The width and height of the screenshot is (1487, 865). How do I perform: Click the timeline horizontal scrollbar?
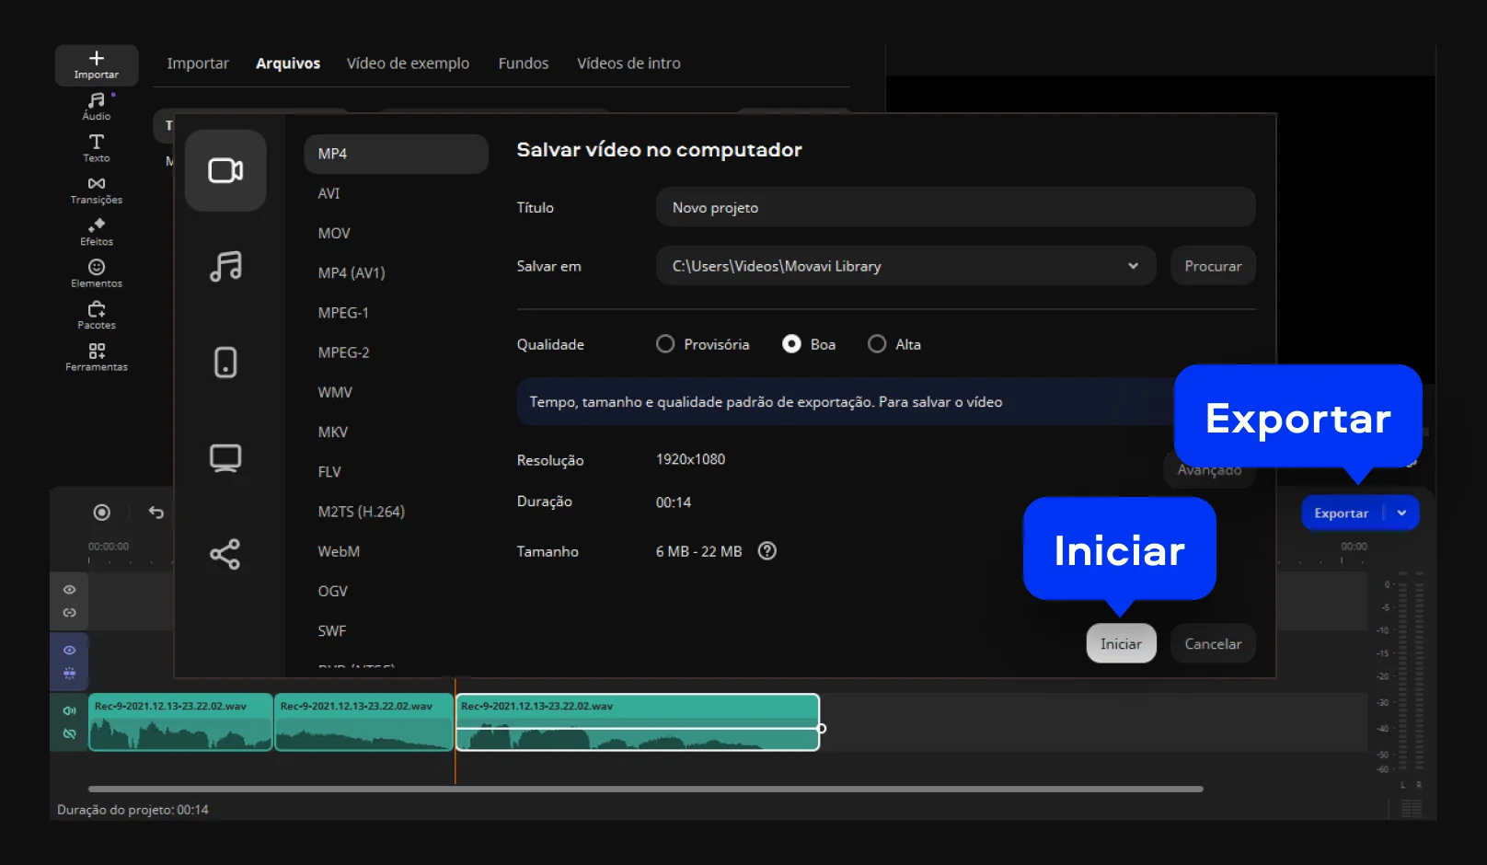644,789
